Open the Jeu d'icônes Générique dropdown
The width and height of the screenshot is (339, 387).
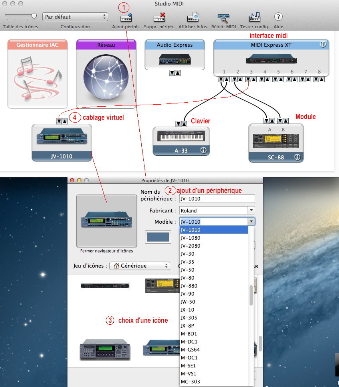click(139, 266)
